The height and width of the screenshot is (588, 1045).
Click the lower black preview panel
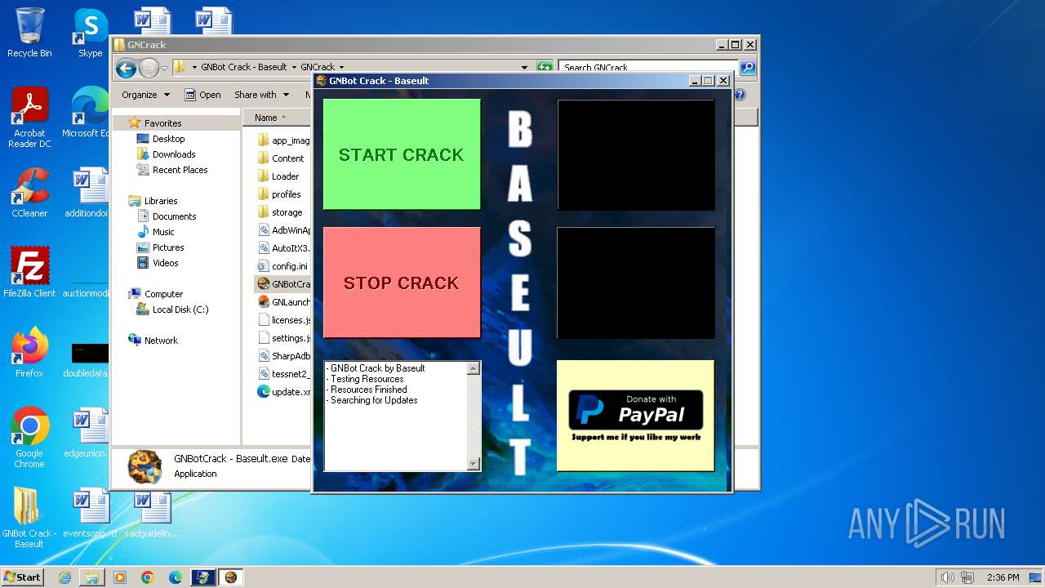coord(636,283)
